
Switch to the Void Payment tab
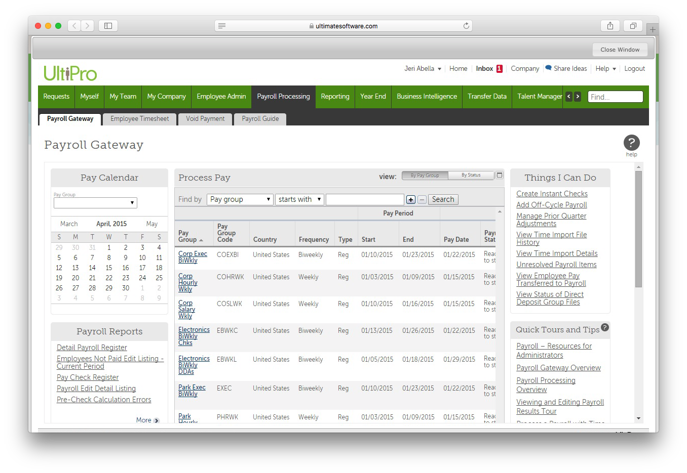click(x=205, y=119)
